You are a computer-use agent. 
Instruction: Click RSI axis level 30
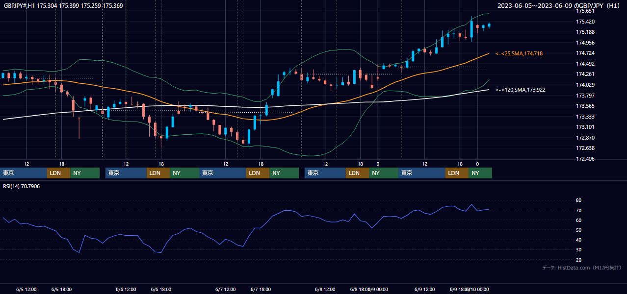tap(579, 250)
